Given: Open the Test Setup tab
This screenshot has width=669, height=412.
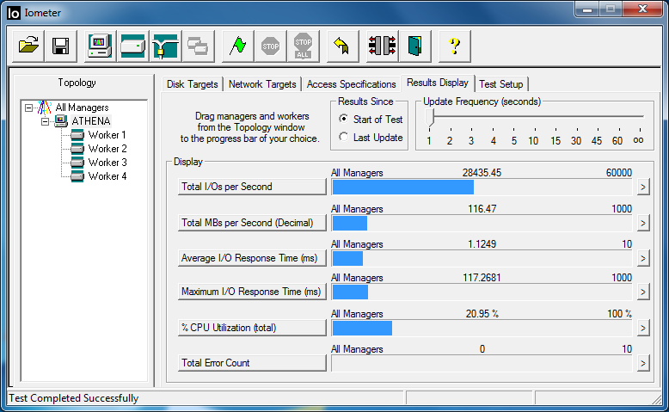Looking at the screenshot, I should pos(501,84).
